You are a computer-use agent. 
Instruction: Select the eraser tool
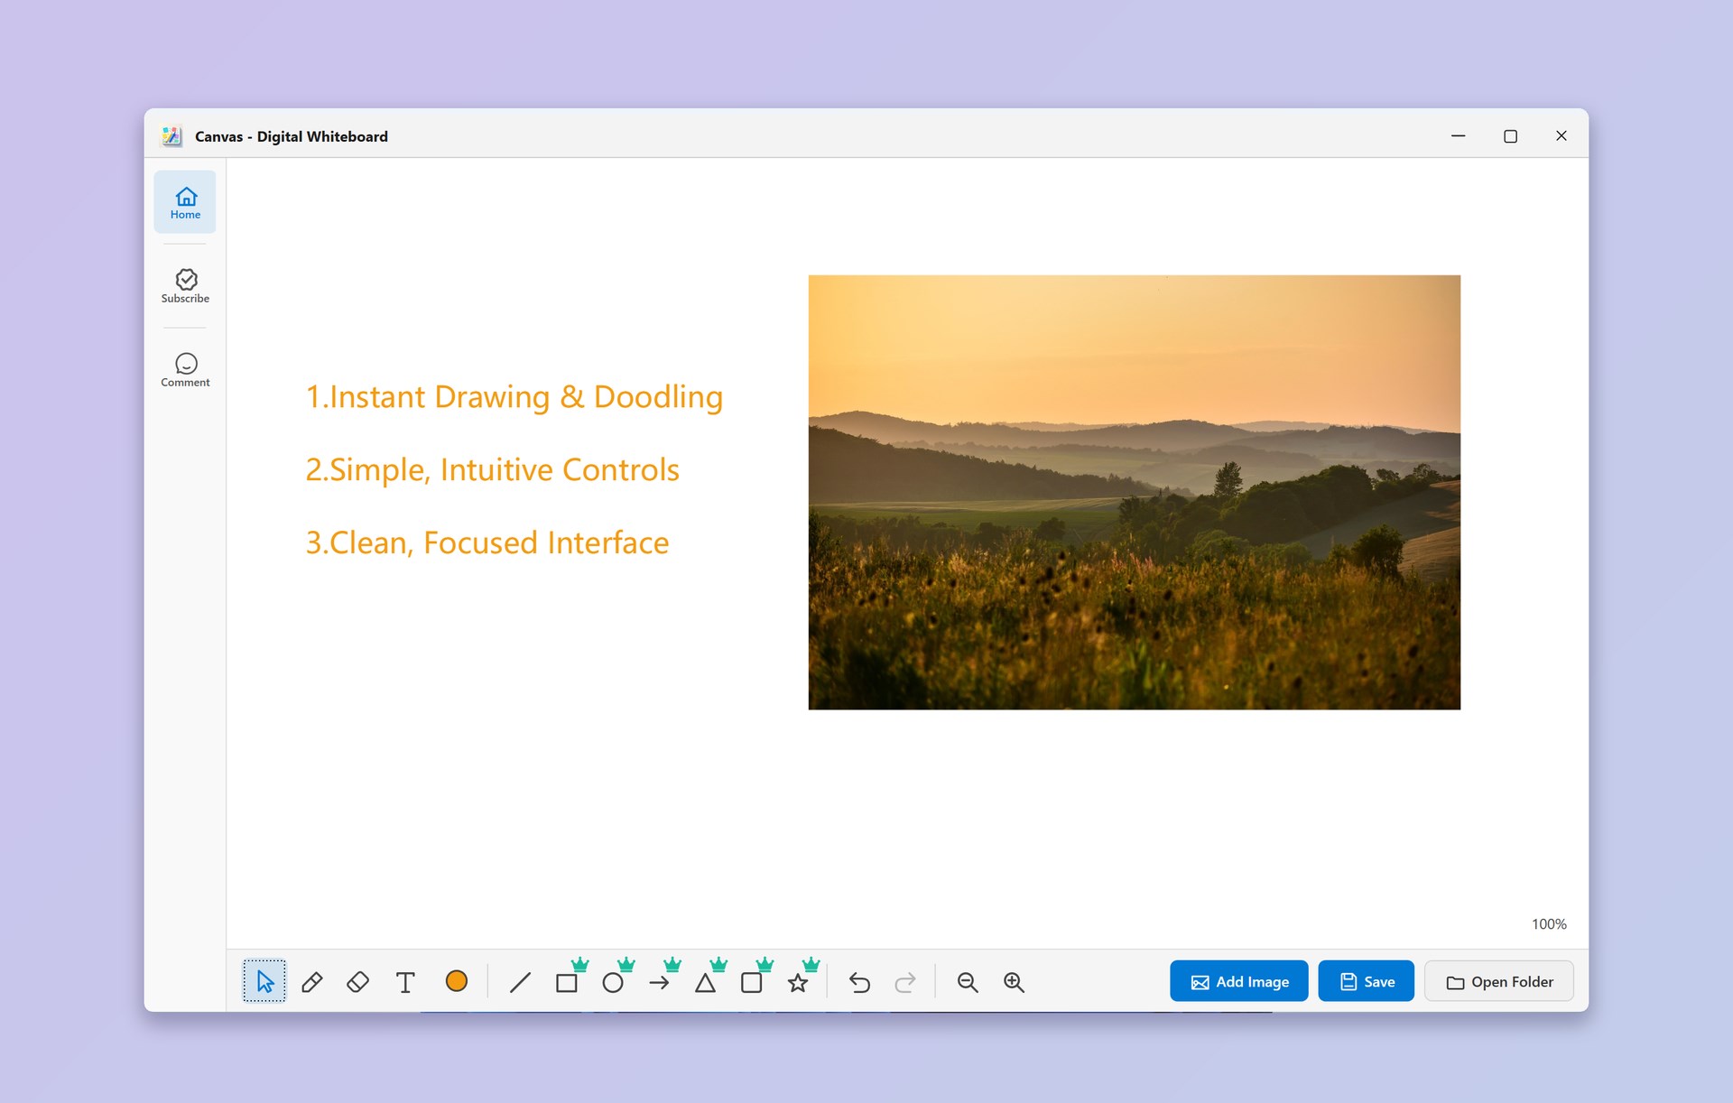[358, 982]
